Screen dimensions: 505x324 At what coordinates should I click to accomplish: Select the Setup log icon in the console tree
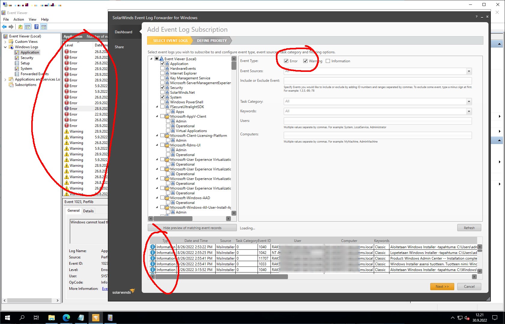tap(17, 63)
